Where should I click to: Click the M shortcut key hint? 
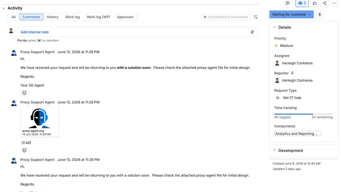point(39,41)
